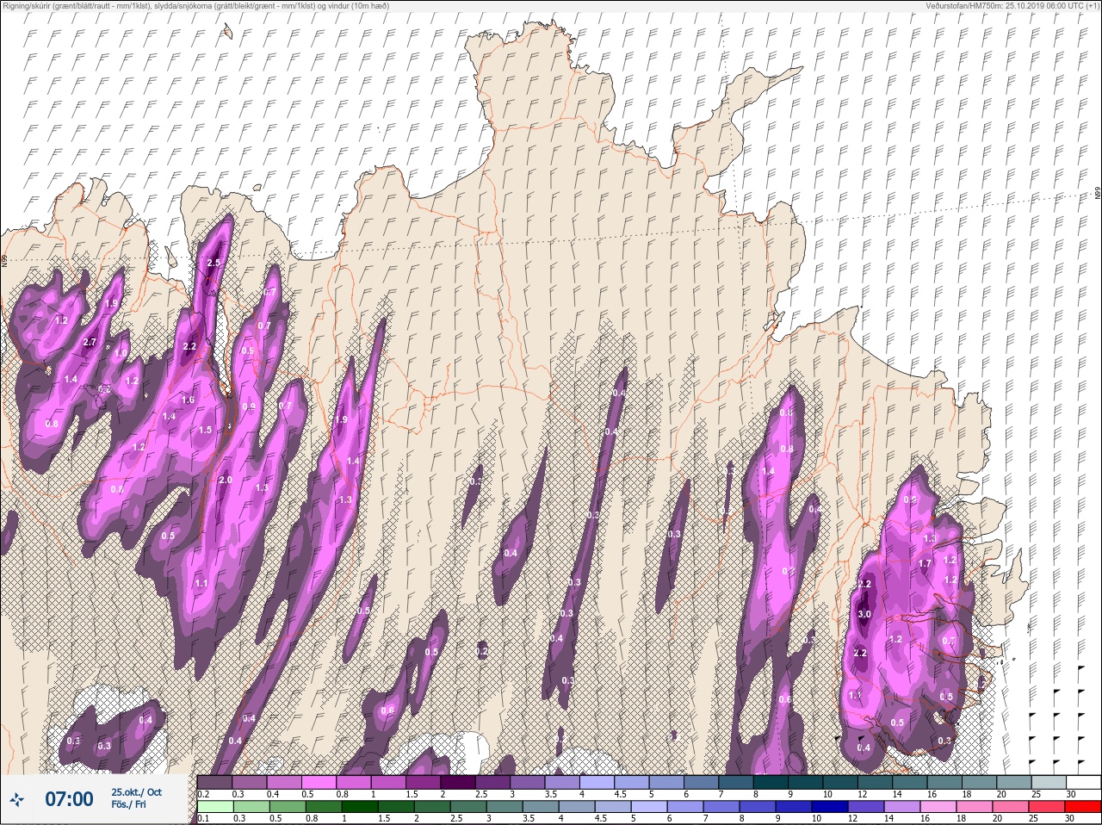Click the 2.0 precipitation value on the map
The image size is (1102, 825).
226,480
